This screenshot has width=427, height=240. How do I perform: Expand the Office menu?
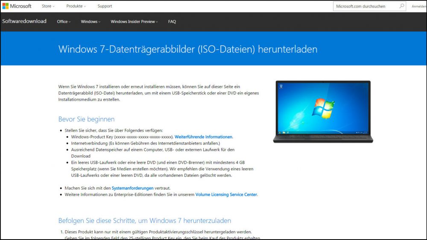coord(64,21)
